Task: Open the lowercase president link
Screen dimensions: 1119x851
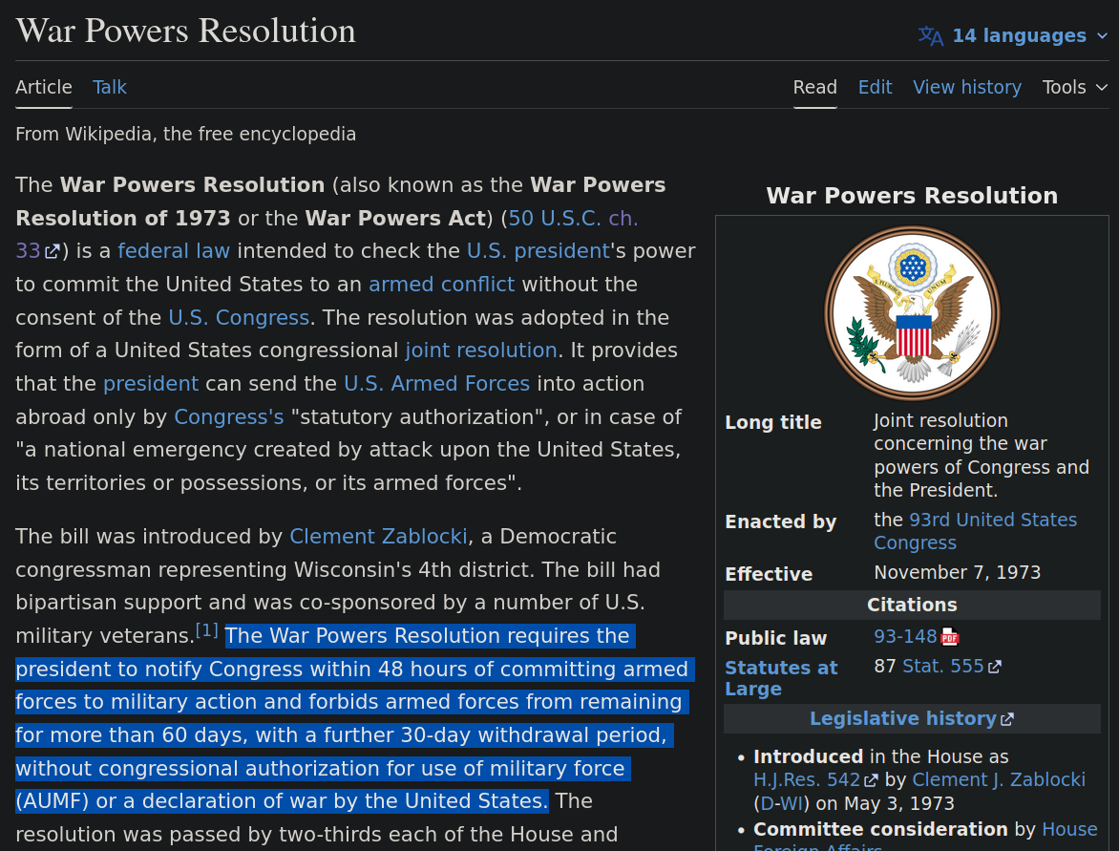Action: [x=151, y=384]
